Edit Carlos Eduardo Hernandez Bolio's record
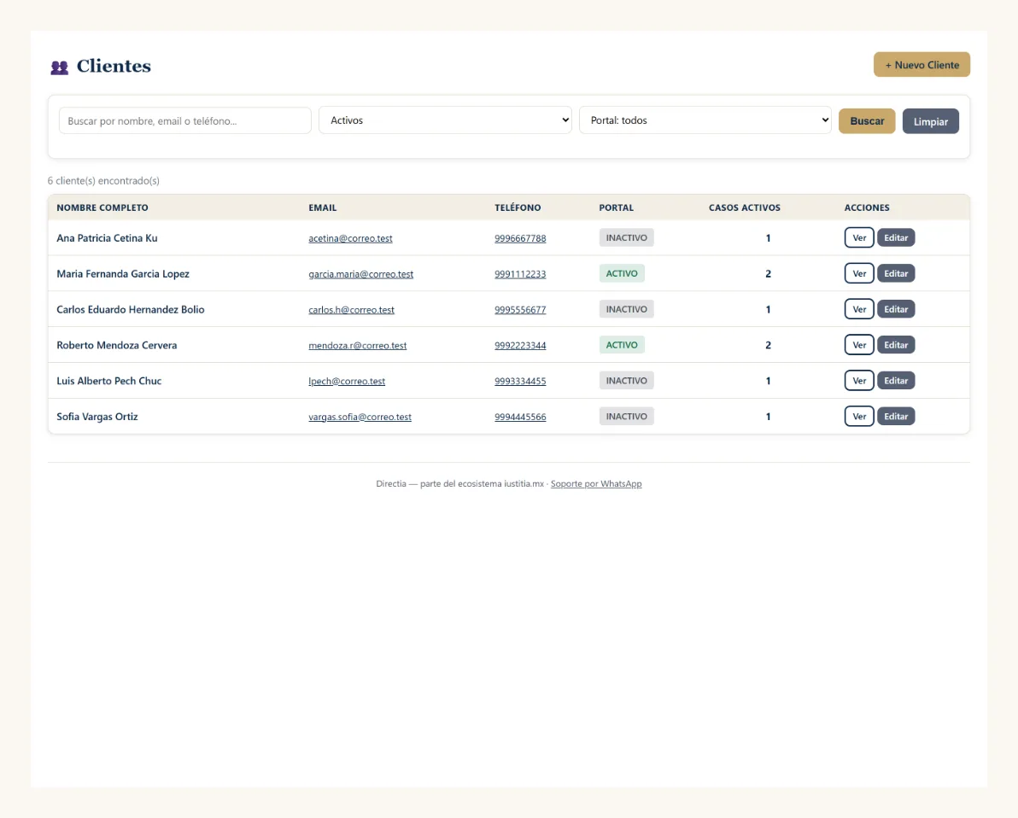The height and width of the screenshot is (818, 1018). (895, 309)
